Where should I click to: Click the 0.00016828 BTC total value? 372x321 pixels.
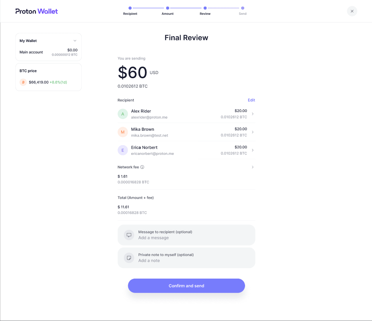[x=132, y=213]
